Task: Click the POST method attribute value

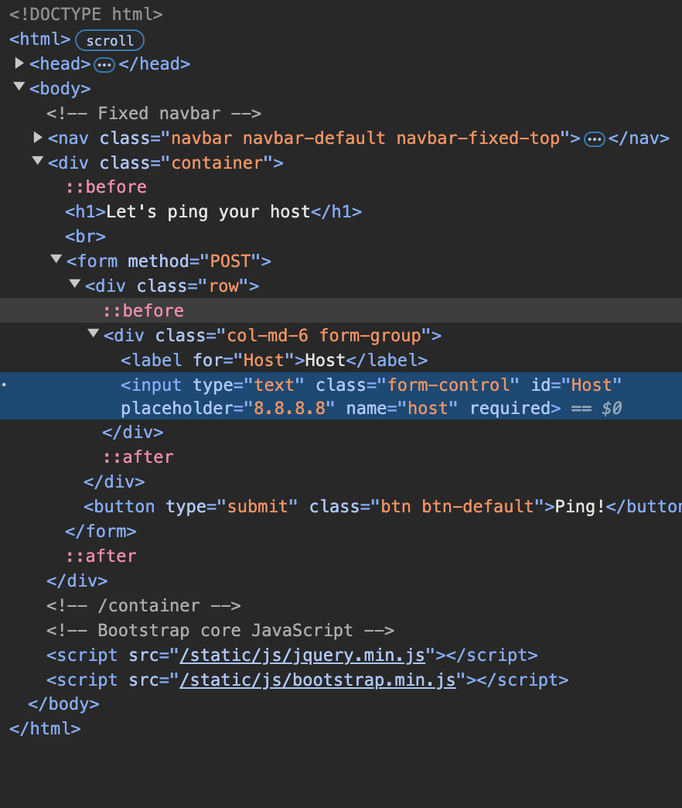Action: point(230,262)
